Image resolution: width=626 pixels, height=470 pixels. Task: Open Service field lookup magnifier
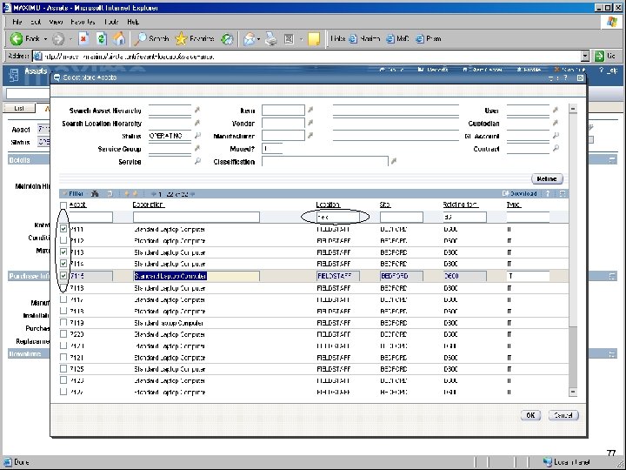[197, 161]
